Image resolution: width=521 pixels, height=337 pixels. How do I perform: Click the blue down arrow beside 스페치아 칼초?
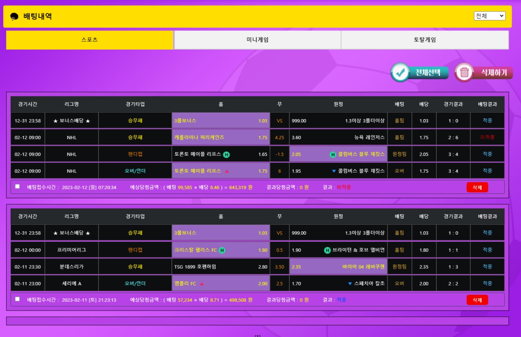350,284
